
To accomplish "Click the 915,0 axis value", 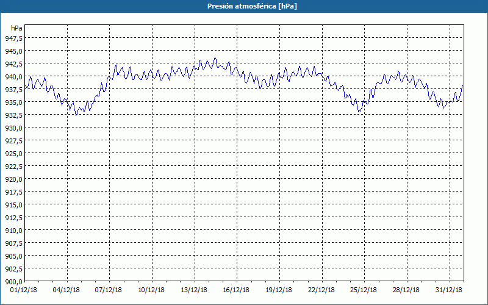I will (x=13, y=205).
